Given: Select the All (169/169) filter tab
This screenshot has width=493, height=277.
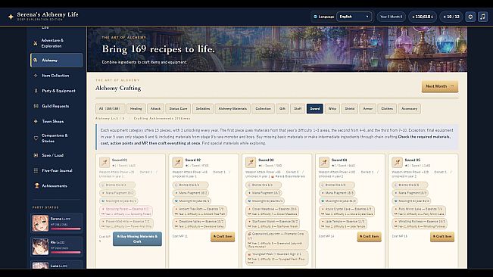Looking at the screenshot, I should 110,109.
